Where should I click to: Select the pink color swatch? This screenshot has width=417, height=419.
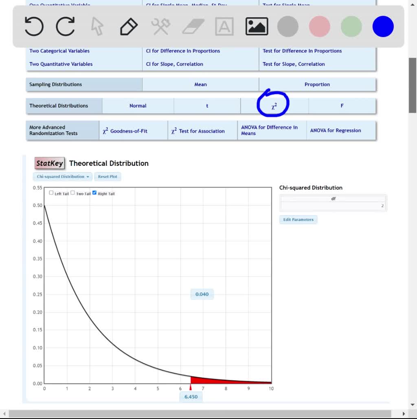[x=319, y=26]
